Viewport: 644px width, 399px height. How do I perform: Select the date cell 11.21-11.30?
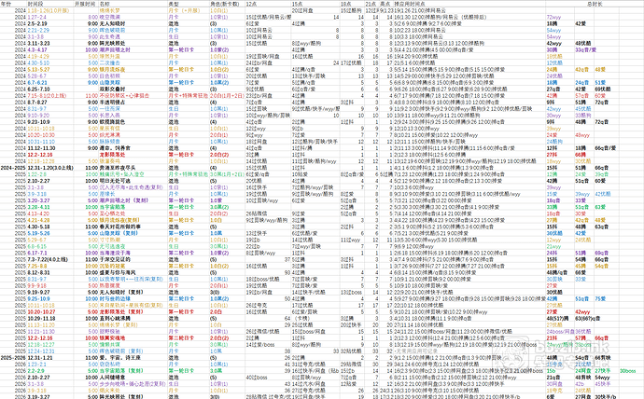tap(41, 331)
